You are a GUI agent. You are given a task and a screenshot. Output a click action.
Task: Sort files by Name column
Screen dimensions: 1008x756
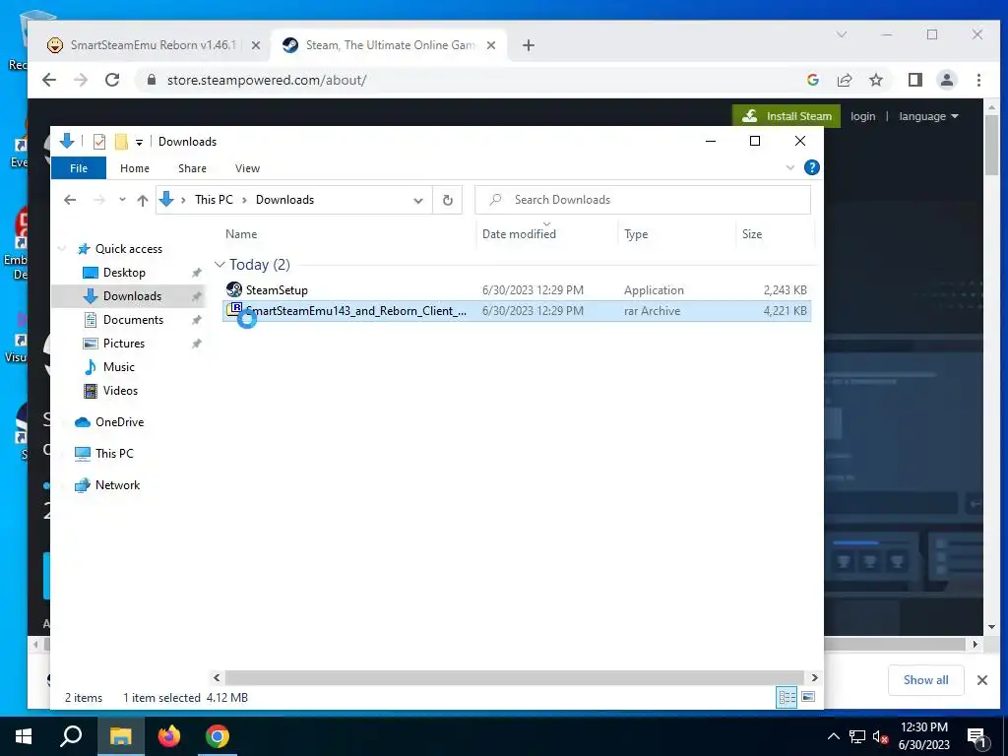[x=241, y=234]
